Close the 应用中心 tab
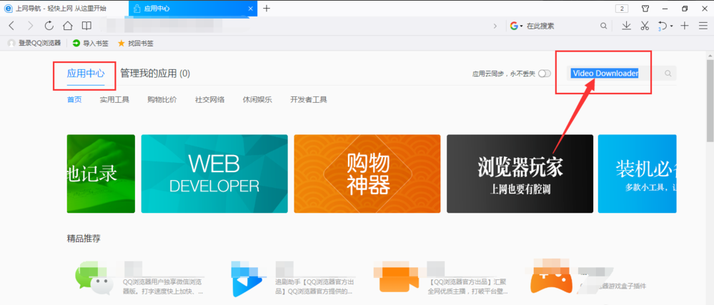This screenshot has height=305, width=714. pos(250,9)
